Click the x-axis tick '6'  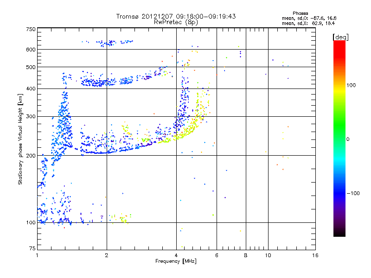coord(217,255)
